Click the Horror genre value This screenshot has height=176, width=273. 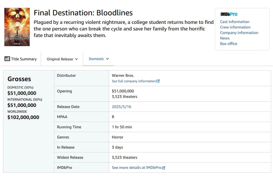tap(118, 137)
